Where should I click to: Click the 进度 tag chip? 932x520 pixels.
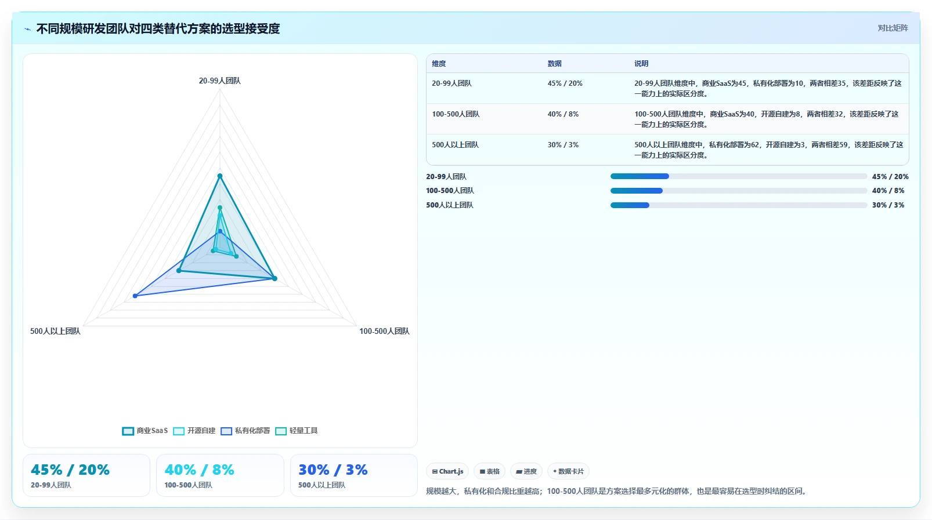tap(526, 471)
